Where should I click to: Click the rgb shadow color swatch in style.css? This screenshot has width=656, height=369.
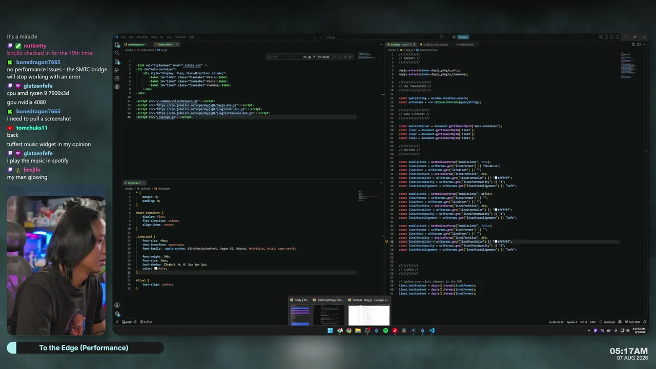[166, 264]
